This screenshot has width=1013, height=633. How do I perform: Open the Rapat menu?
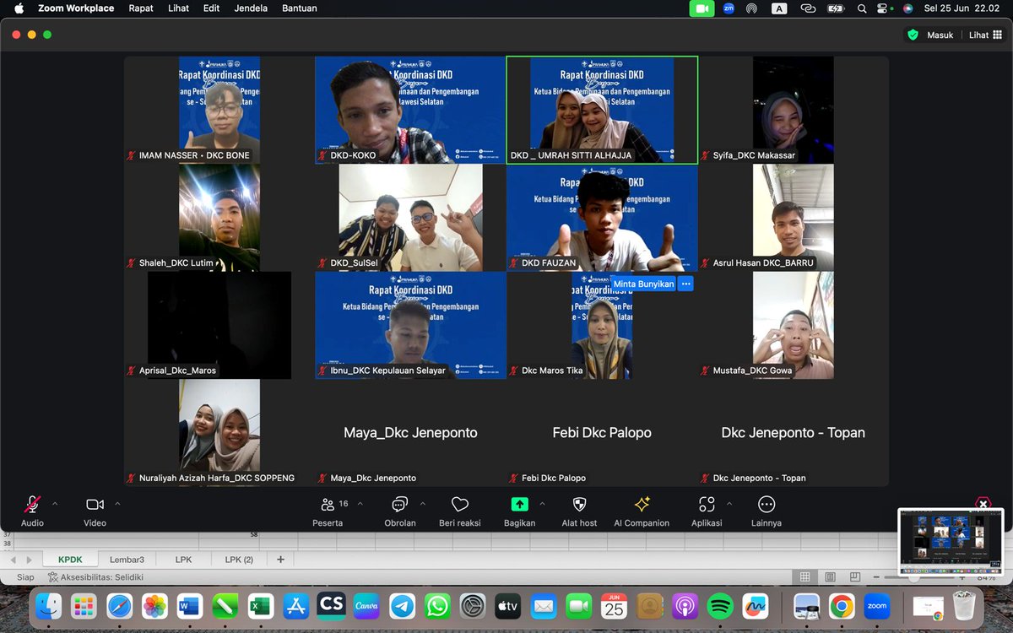tap(141, 8)
